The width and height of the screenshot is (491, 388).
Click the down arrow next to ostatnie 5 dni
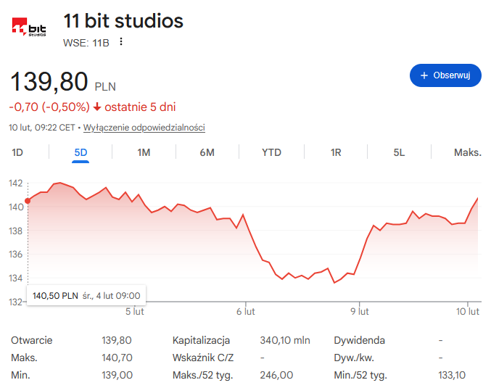pos(97,107)
